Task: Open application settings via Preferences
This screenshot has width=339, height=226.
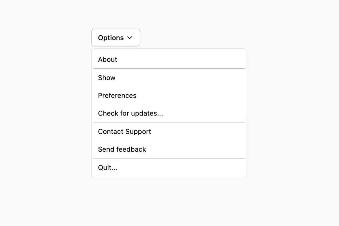Action: (117, 95)
